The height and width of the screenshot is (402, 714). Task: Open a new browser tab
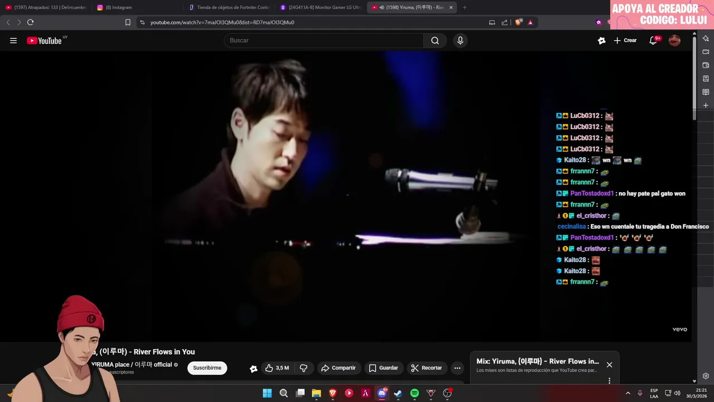pos(465,7)
